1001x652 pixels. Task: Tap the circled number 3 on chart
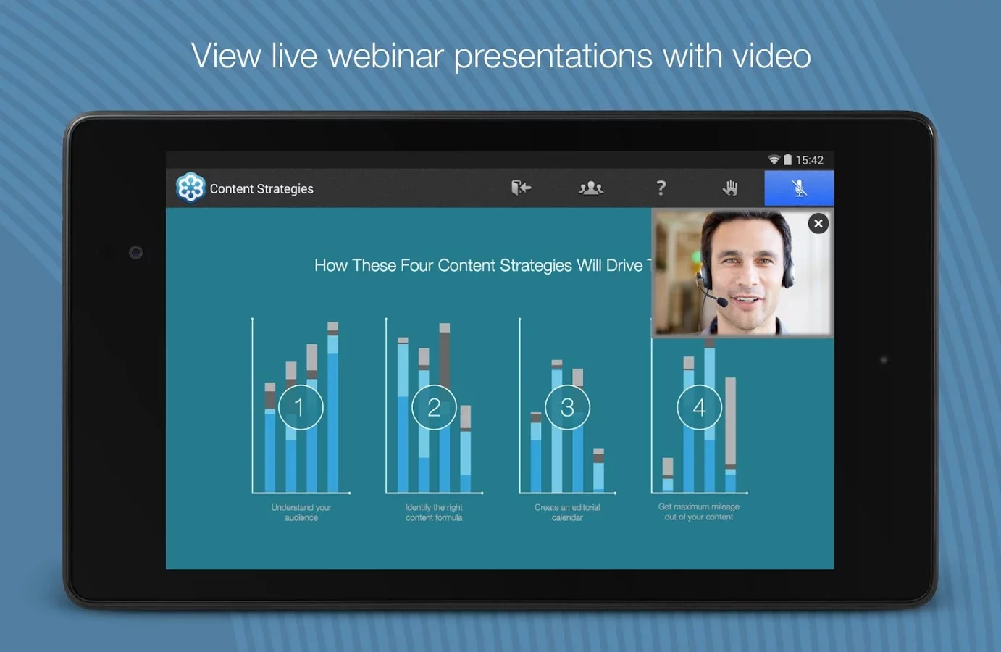(567, 407)
